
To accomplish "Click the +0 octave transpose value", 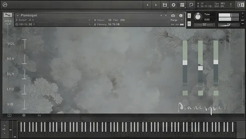I will point(4,129).
